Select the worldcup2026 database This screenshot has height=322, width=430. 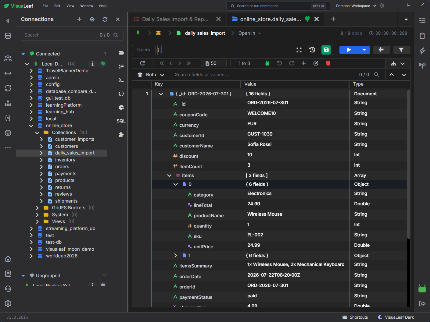click(62, 256)
